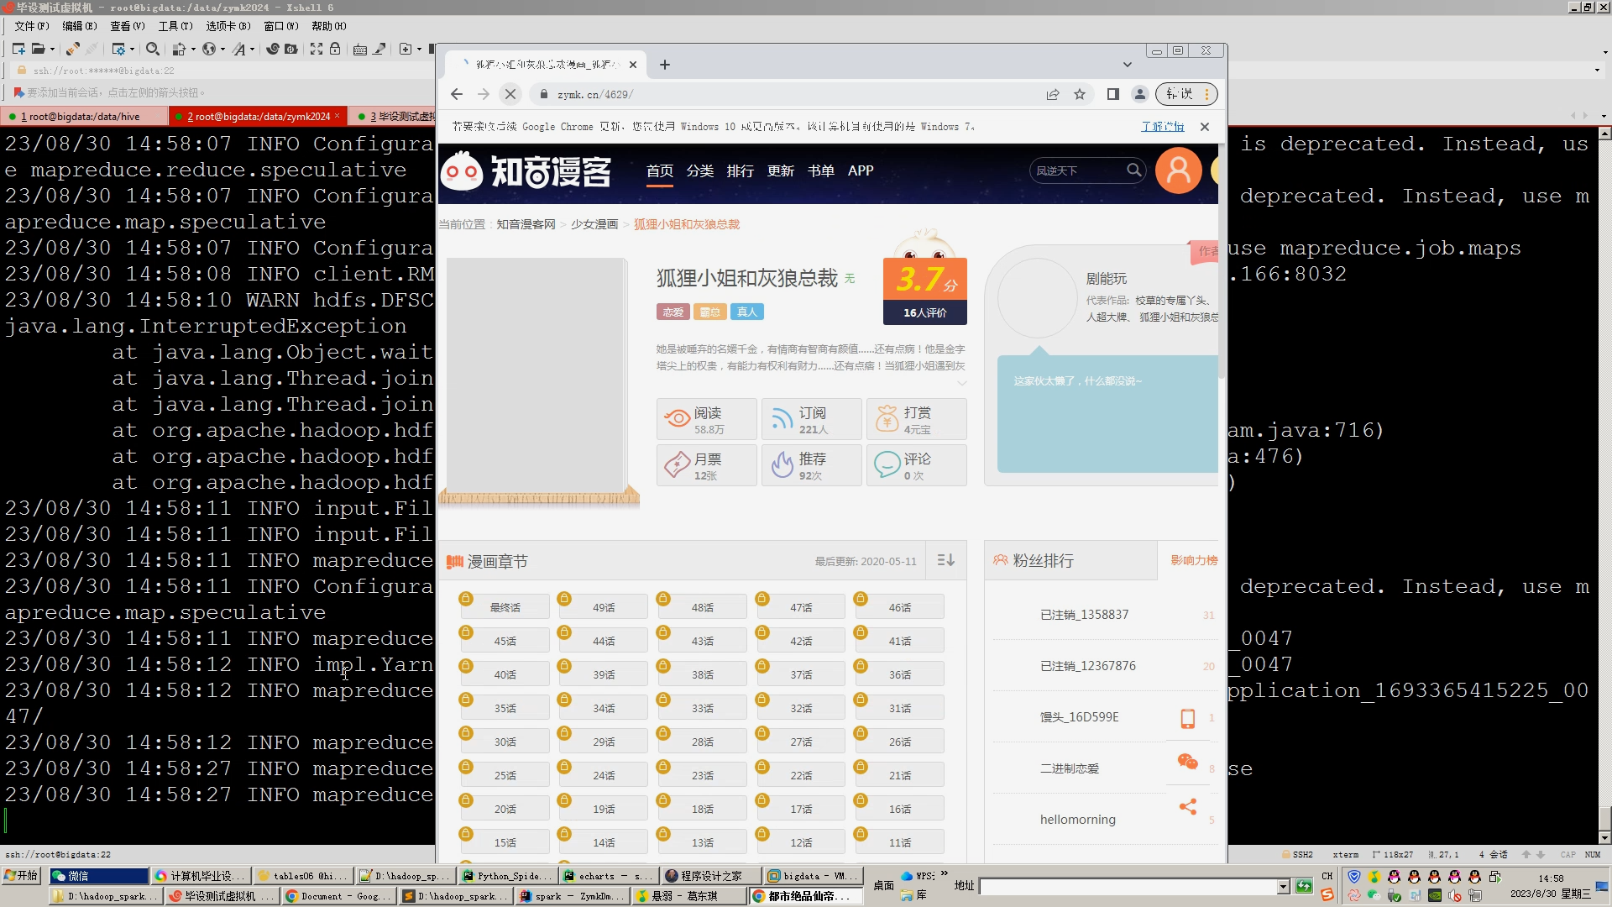Click the 推荐 recommend button

pyautogui.click(x=811, y=465)
